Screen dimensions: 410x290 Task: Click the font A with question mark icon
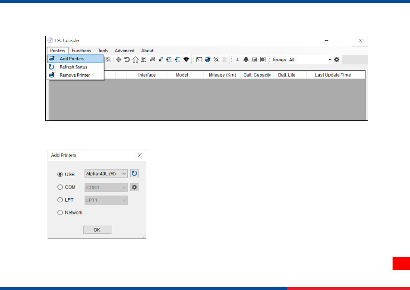click(x=161, y=60)
